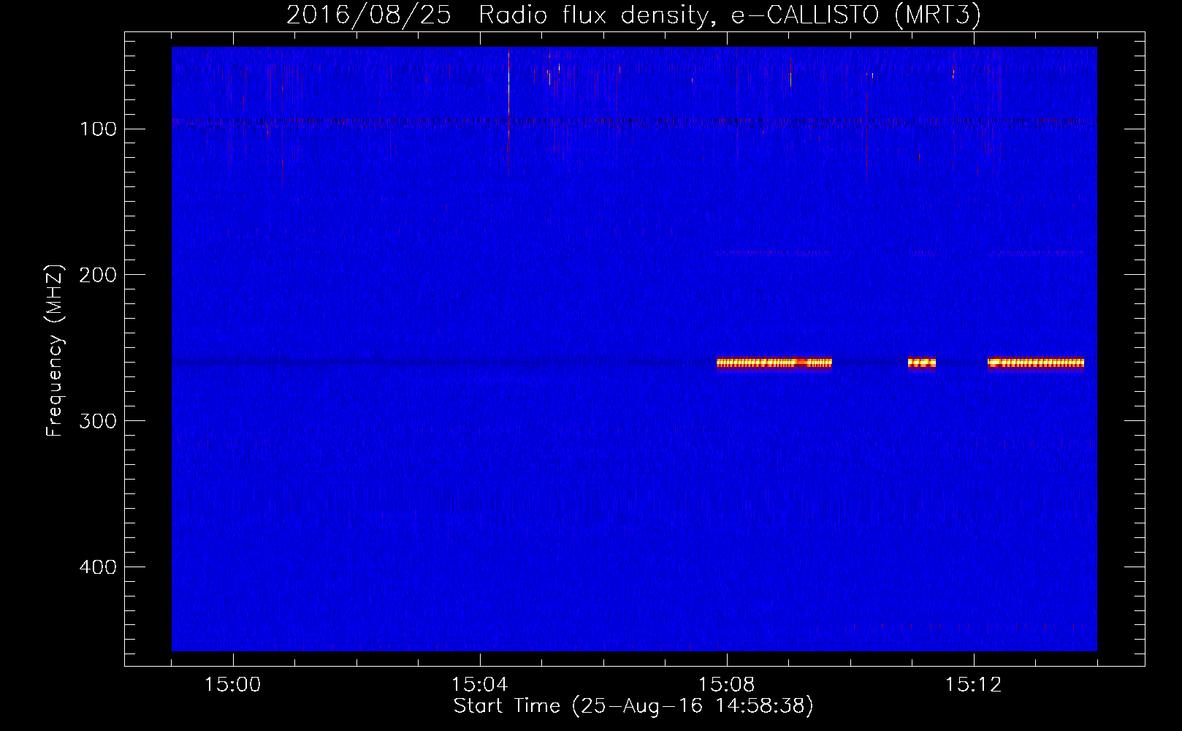Click the '15:08' time tick label
Viewport: 1182px width, 731px height.
coord(726,685)
